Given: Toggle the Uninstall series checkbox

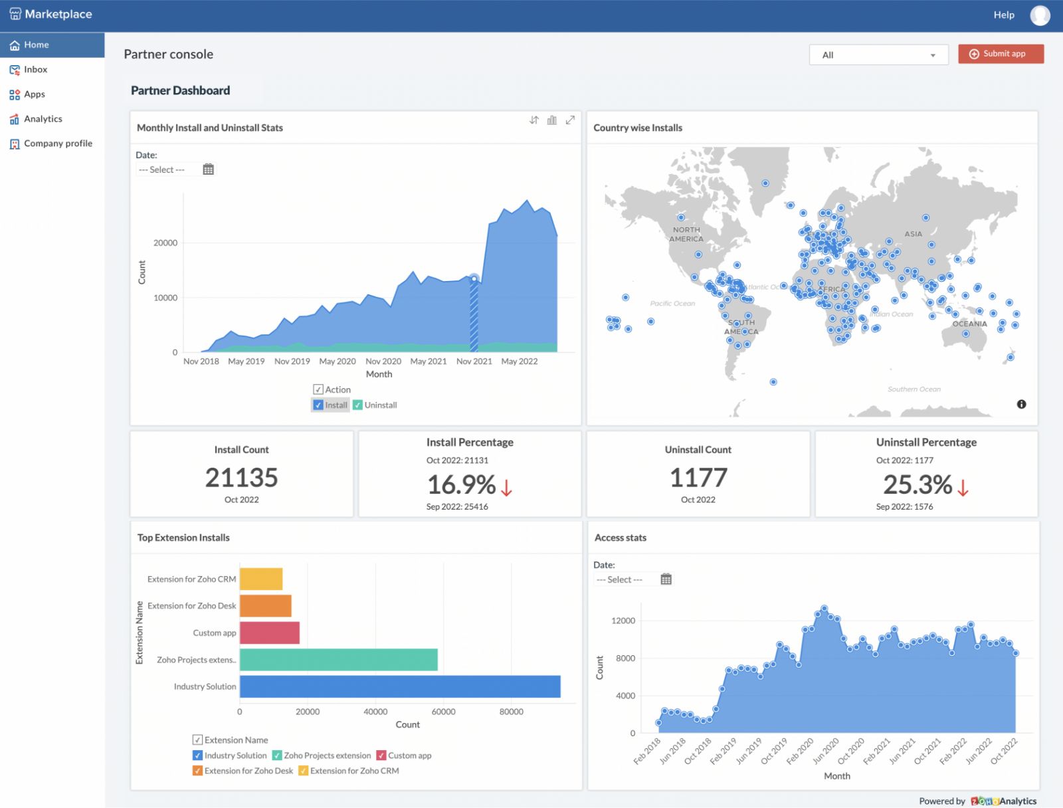Looking at the screenshot, I should [x=357, y=405].
